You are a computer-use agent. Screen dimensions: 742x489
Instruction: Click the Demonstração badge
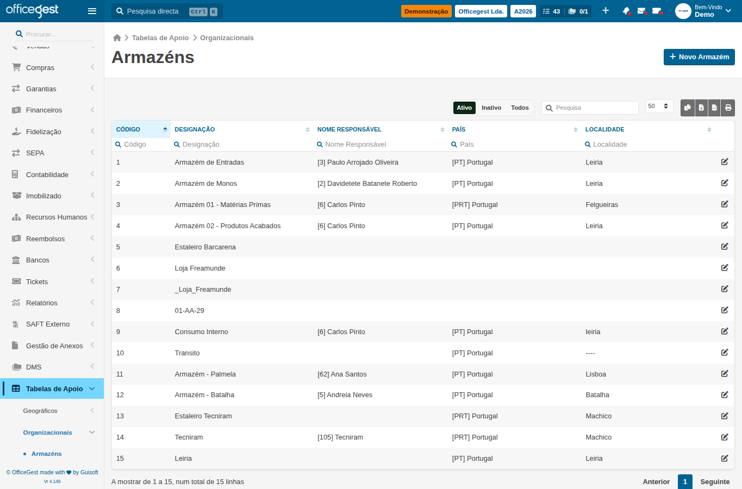(426, 11)
